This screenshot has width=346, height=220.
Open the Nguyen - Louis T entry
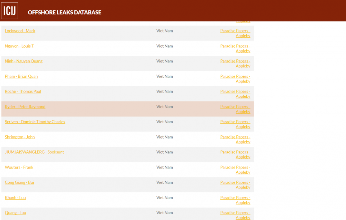tap(19, 46)
